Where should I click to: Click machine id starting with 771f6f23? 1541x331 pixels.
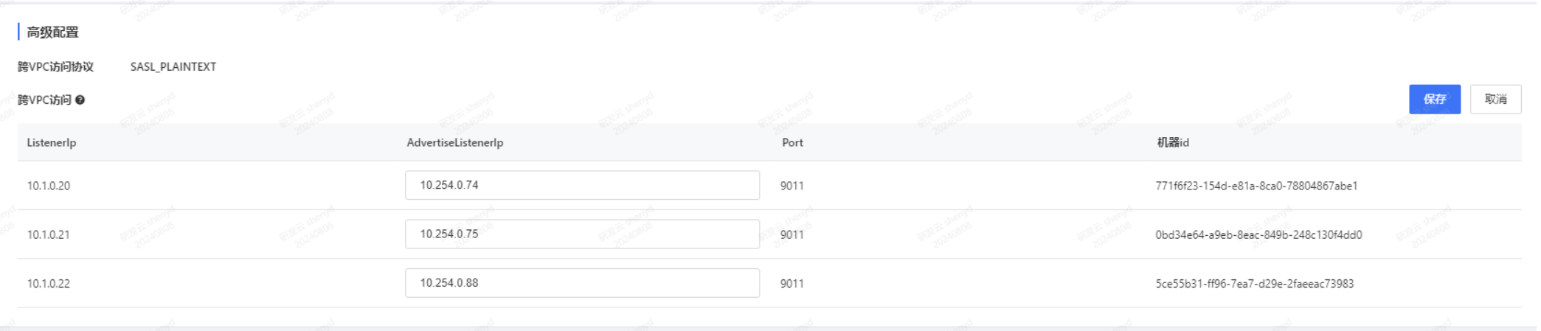click(x=1256, y=186)
